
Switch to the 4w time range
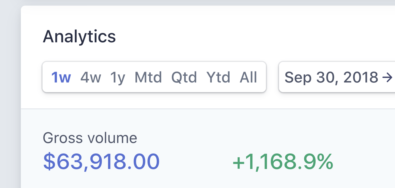tap(91, 77)
